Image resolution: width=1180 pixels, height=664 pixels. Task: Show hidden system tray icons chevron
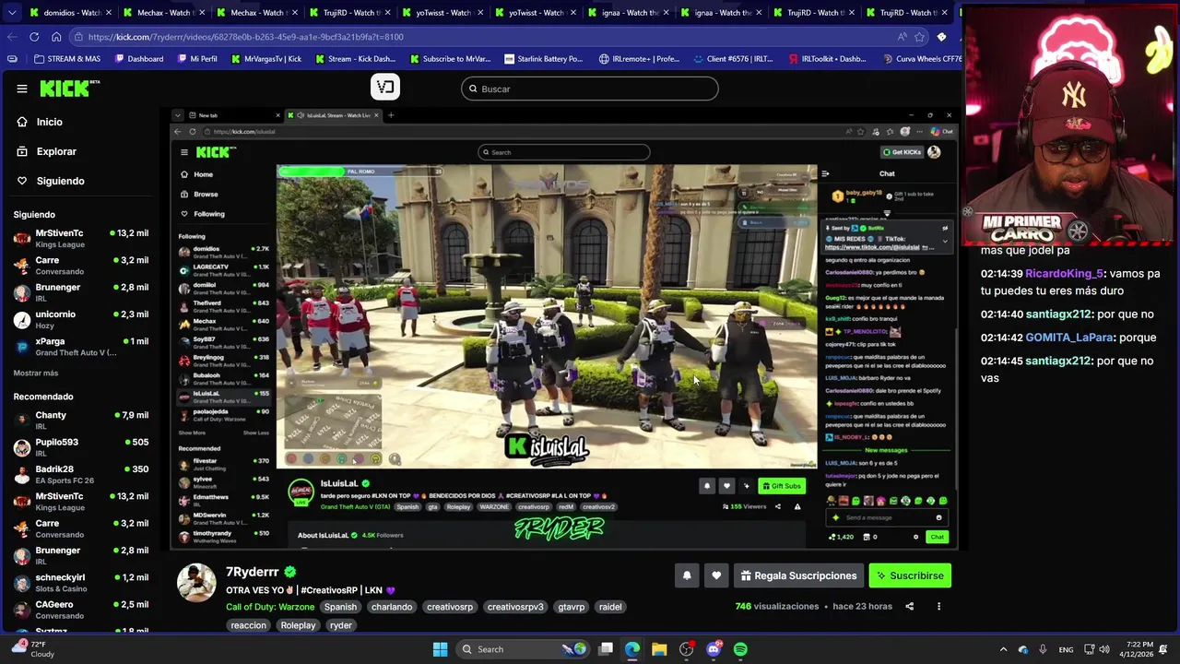(1004, 649)
